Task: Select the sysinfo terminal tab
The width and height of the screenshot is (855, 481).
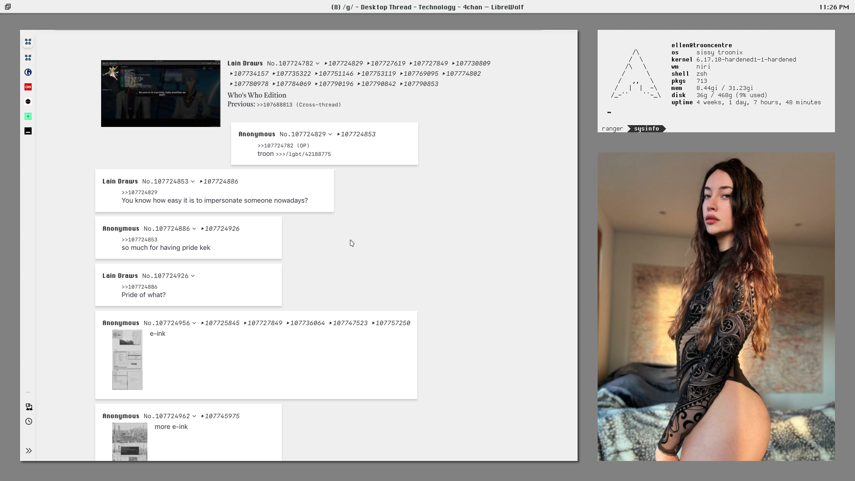Action: tap(646, 129)
